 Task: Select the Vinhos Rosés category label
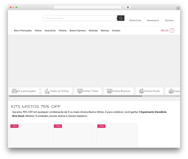click(152, 91)
